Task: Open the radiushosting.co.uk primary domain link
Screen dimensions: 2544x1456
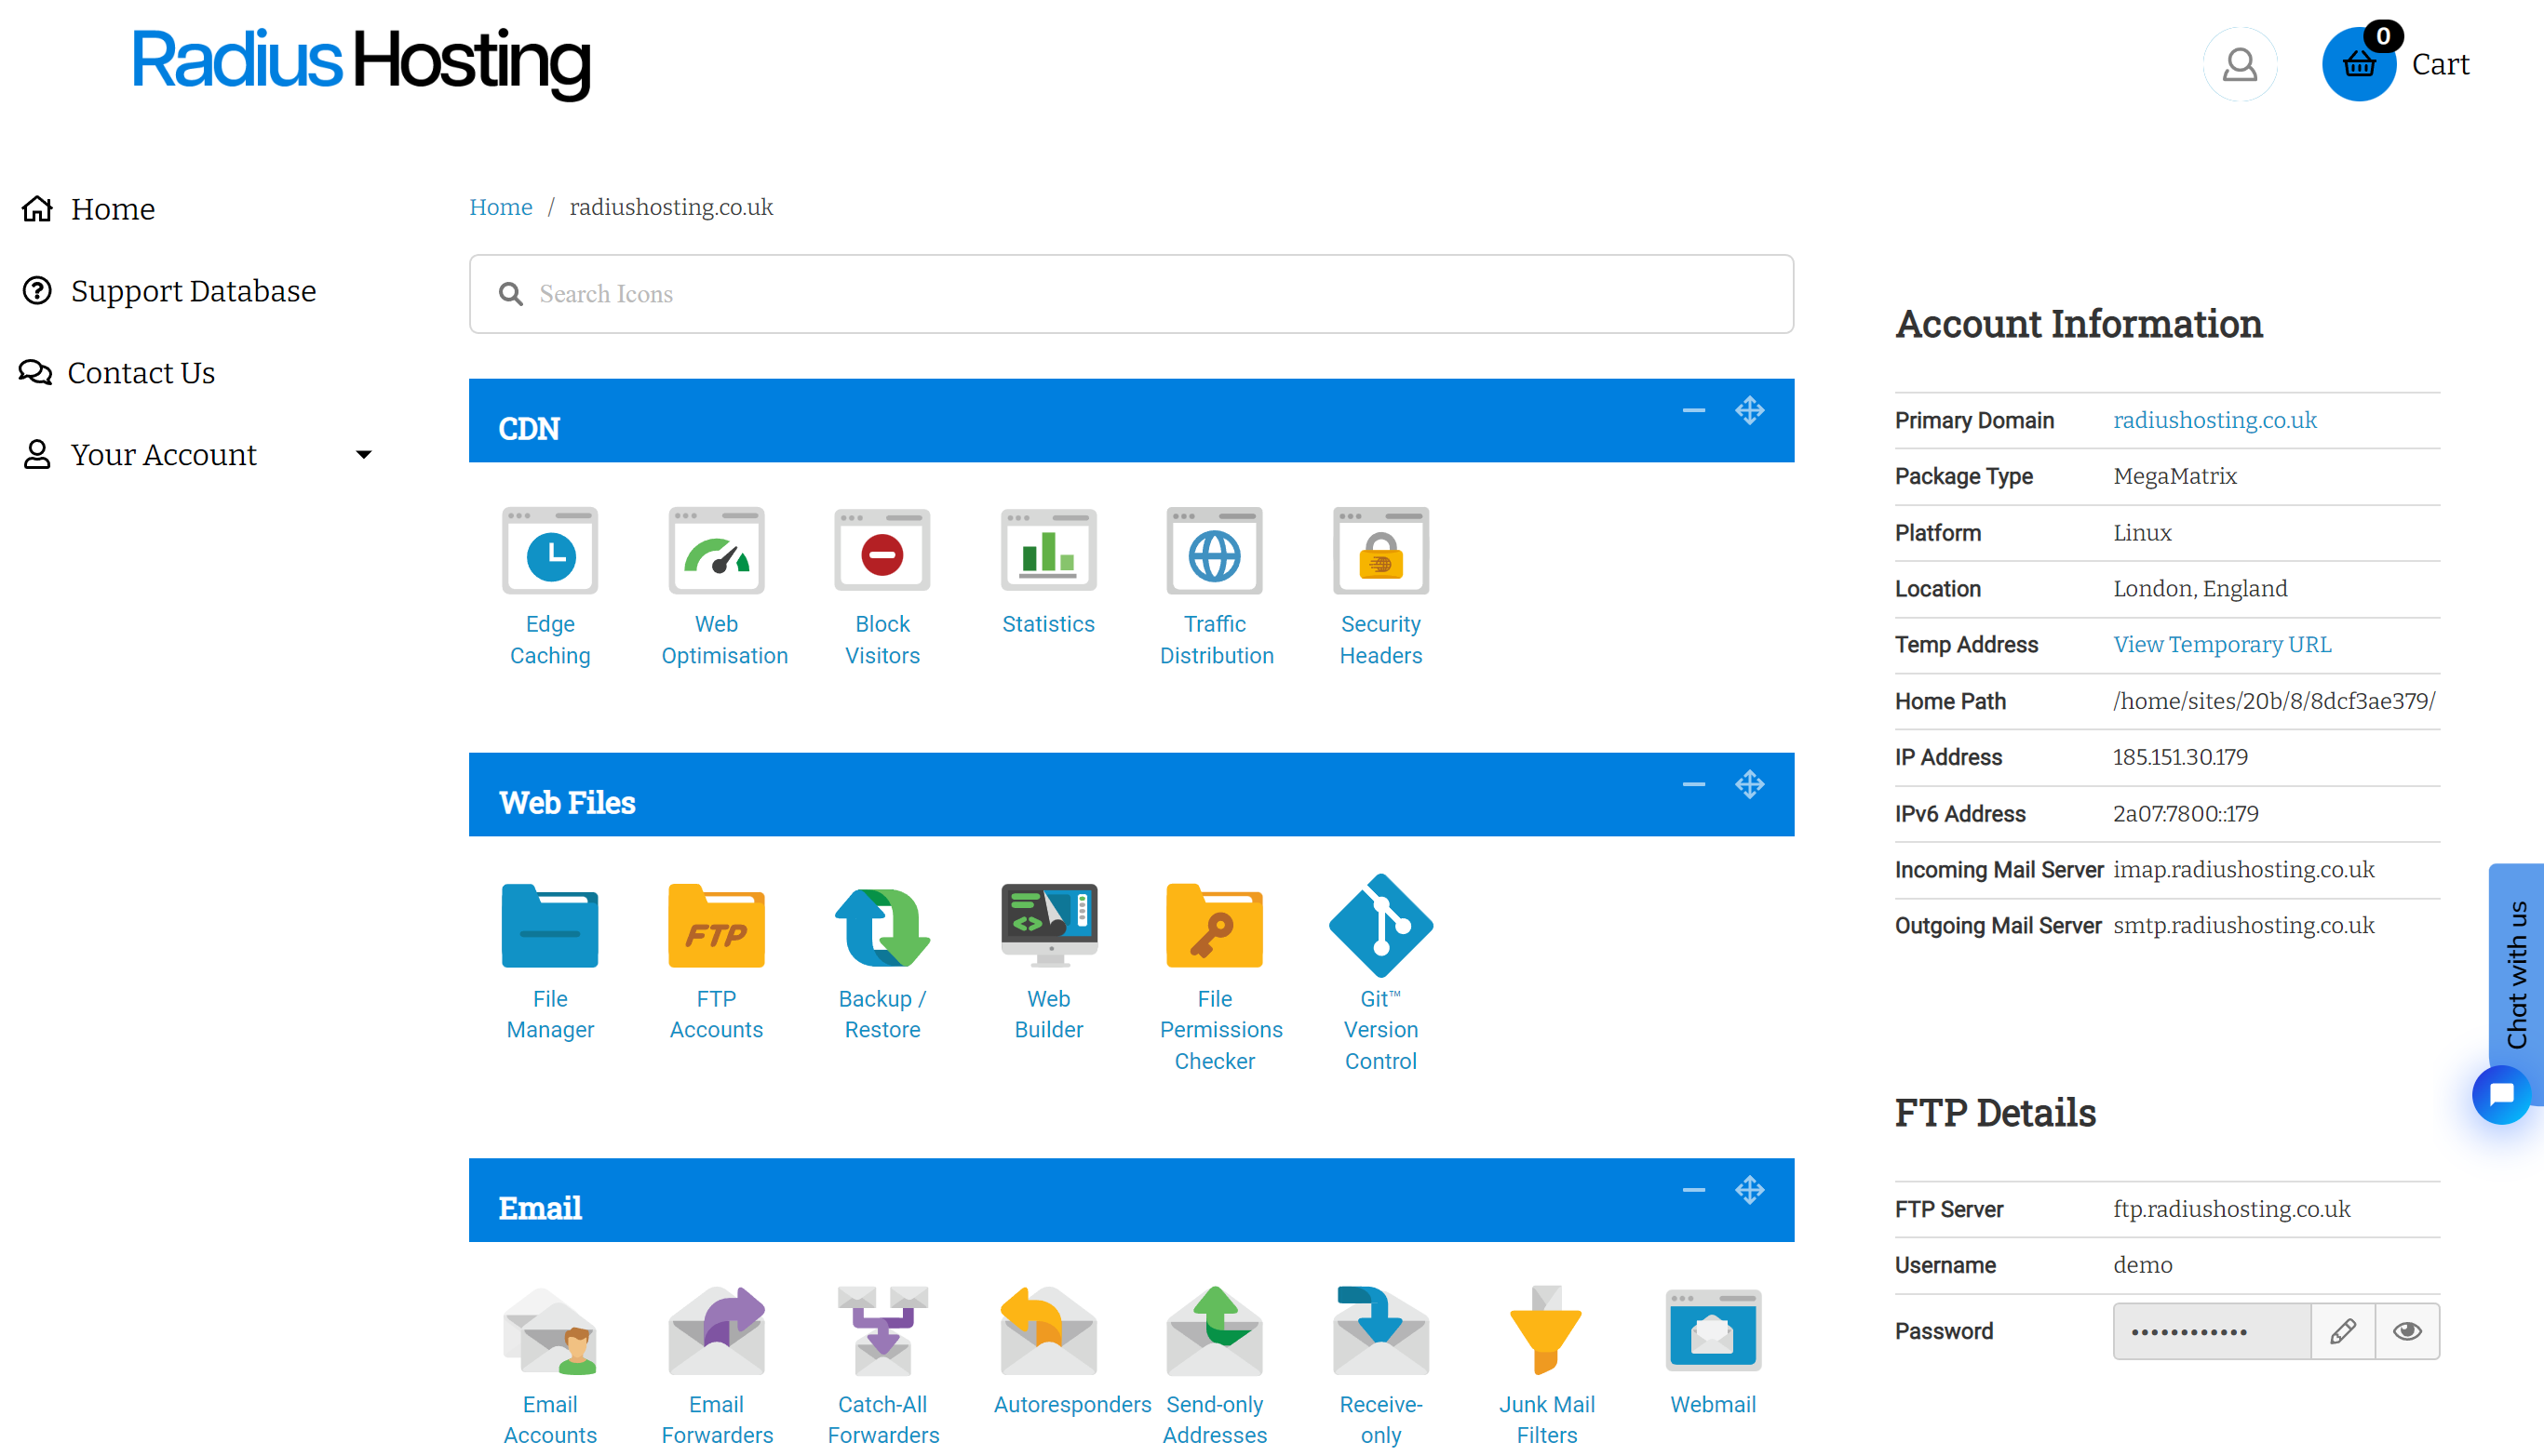Action: click(x=2214, y=420)
